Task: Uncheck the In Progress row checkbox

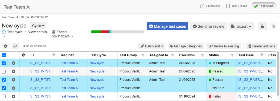Action: 4,63
